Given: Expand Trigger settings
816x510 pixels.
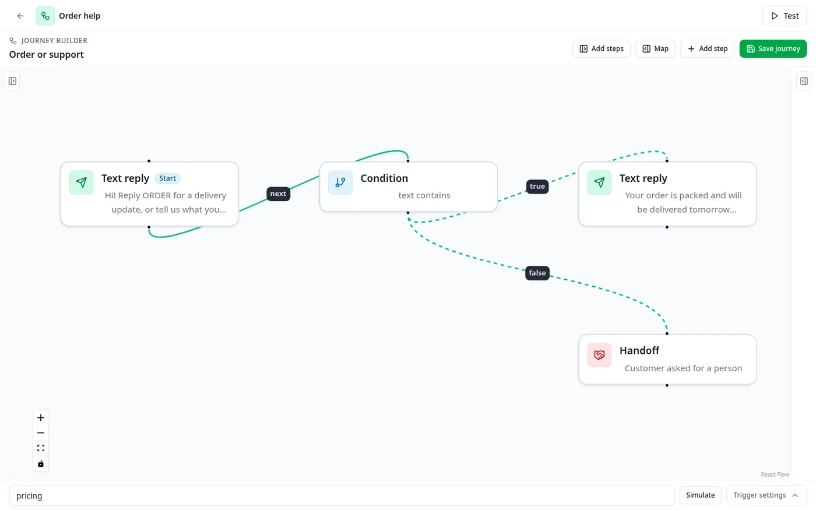Looking at the screenshot, I should click(x=766, y=495).
